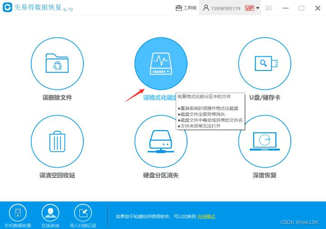The width and height of the screenshot is (326, 229).
Task: Click the U盘/储存卡 label
Action: 265,98
